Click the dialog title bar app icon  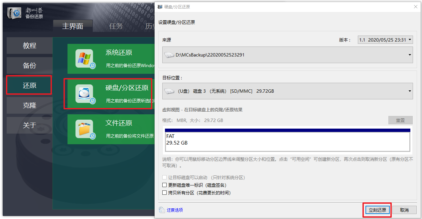(x=160, y=7)
